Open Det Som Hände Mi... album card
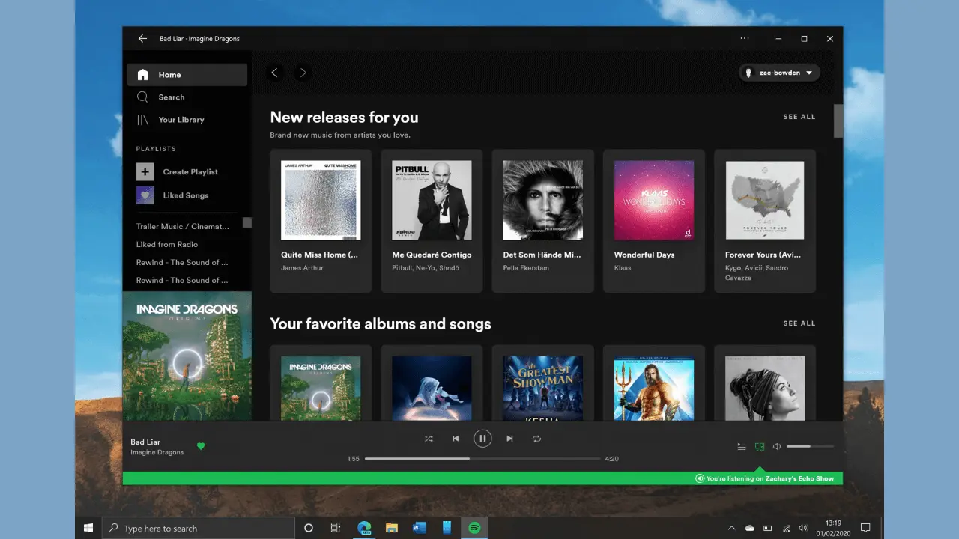 click(x=542, y=221)
